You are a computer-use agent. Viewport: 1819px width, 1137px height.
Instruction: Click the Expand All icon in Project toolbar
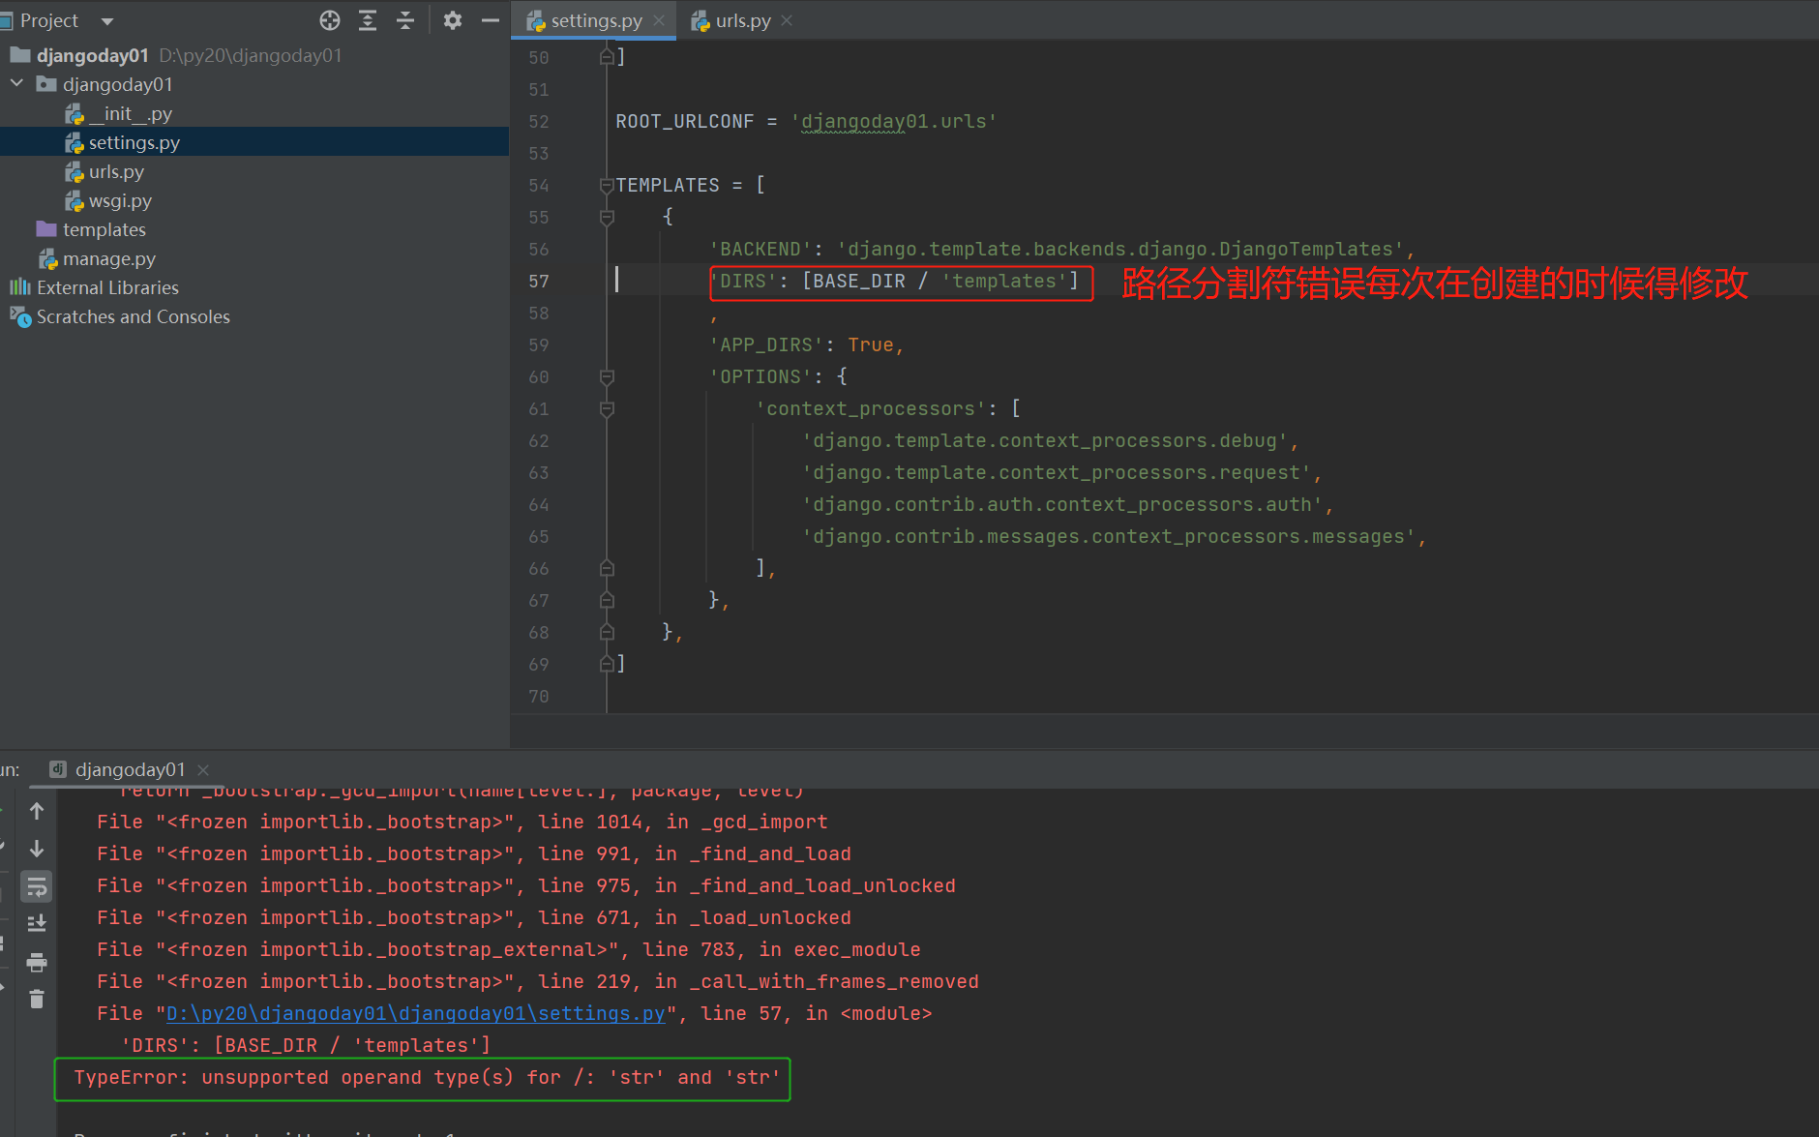368,20
